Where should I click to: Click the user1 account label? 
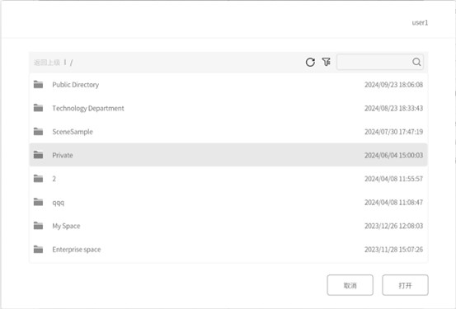(x=420, y=23)
